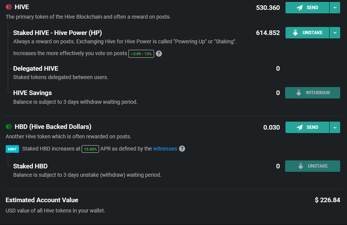
Task: Open the dropdown beside the Hive Power Unstake button
Action: coord(335,33)
